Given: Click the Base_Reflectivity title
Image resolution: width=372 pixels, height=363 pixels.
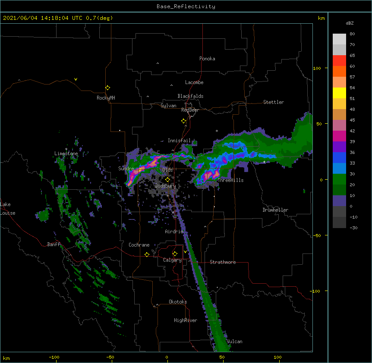Looking at the screenshot, I should point(186,6).
